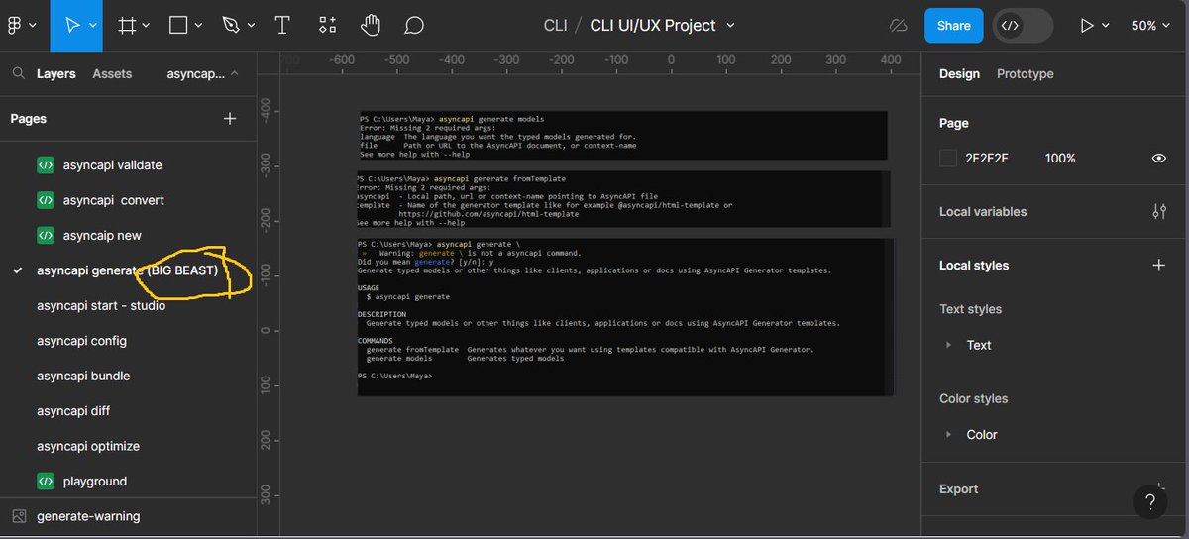Select the Frame tool
The height and width of the screenshot is (539, 1189).
(x=127, y=26)
